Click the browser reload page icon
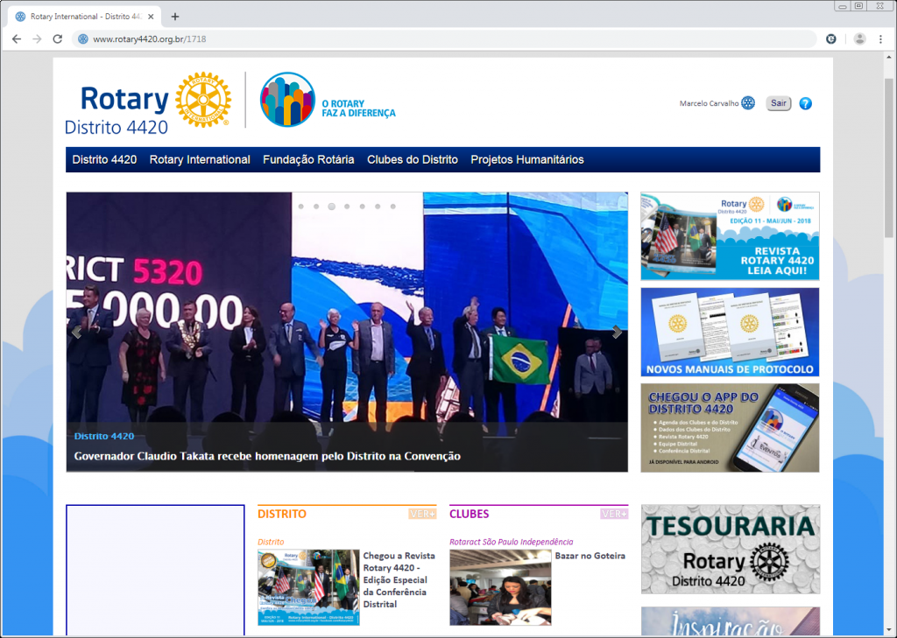The image size is (897, 638). click(x=58, y=39)
